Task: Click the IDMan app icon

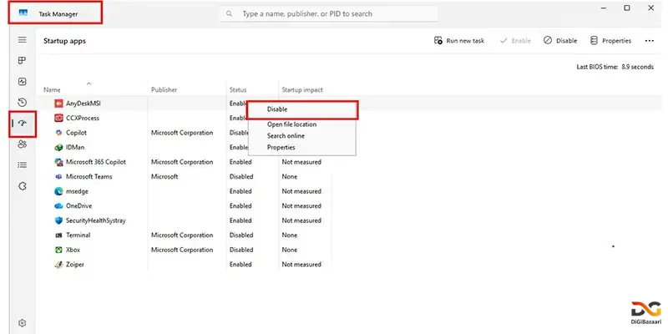Action: click(x=58, y=148)
